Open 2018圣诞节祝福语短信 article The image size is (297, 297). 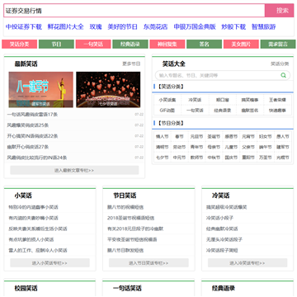coord(130,218)
